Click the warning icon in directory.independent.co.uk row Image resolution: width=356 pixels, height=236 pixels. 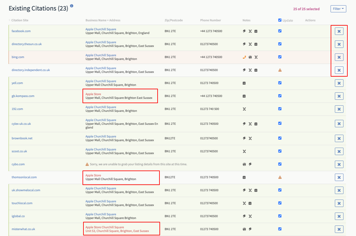point(280,70)
